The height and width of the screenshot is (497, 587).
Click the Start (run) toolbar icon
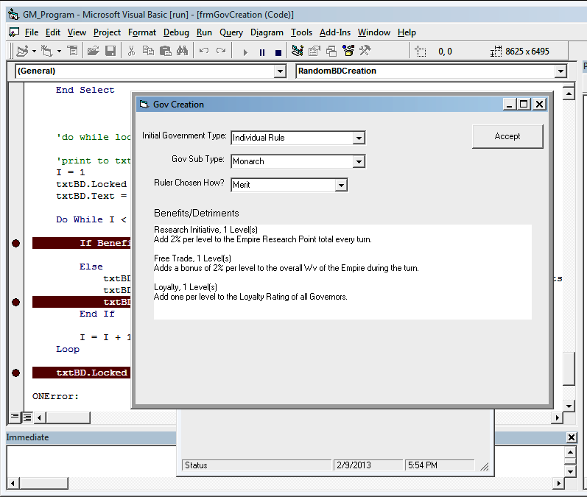[245, 52]
